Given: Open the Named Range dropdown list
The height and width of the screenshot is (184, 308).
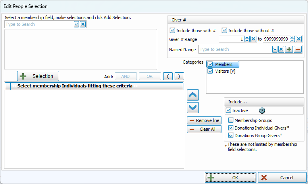Looking at the screenshot, I should pos(274,49).
